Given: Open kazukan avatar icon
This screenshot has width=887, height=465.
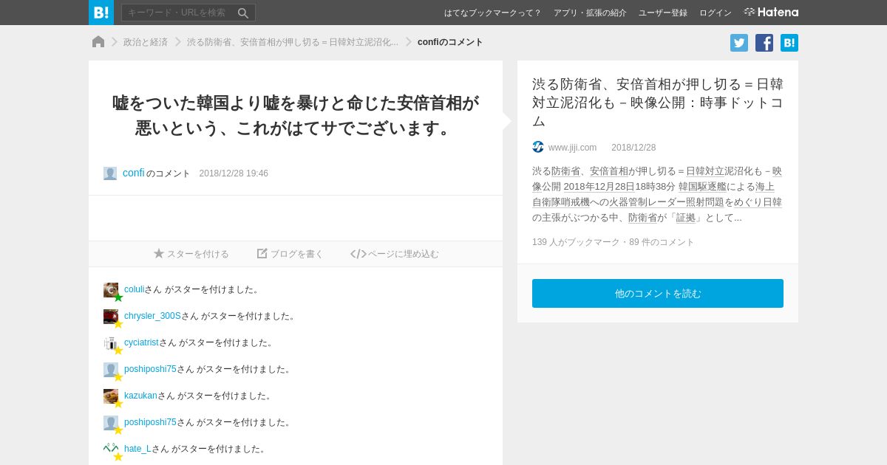Looking at the screenshot, I should [111, 396].
